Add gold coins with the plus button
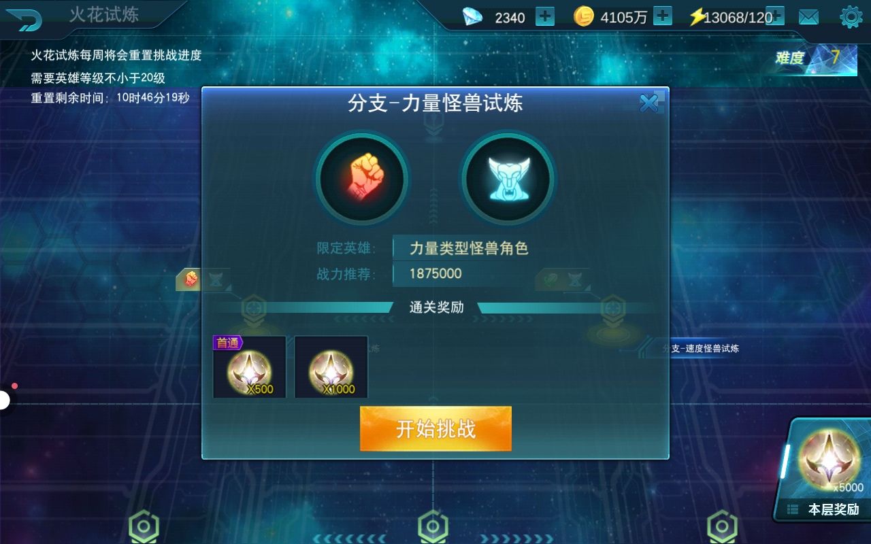This screenshot has width=871, height=544. pos(663,16)
